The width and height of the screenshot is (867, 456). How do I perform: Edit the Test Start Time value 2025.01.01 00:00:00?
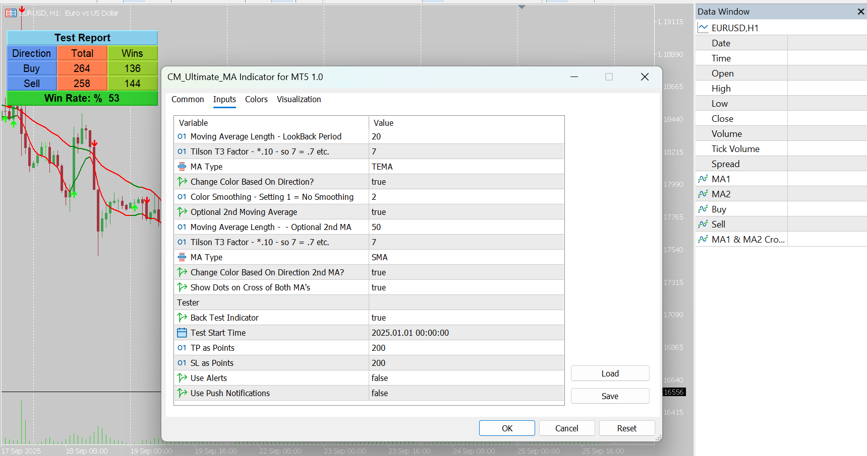467,333
